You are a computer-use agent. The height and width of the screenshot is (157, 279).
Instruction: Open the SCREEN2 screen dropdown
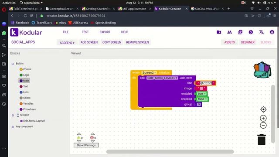click(67, 43)
